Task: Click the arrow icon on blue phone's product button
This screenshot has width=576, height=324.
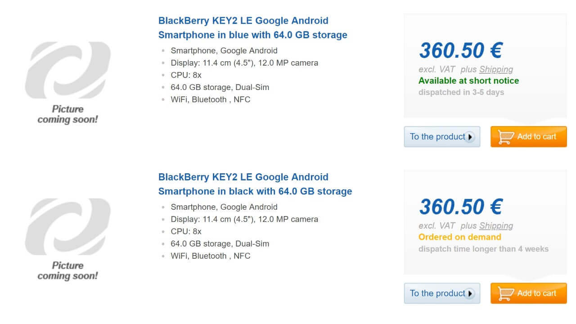Action: 470,137
